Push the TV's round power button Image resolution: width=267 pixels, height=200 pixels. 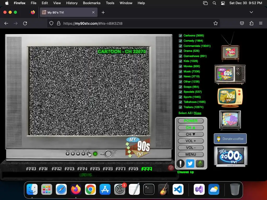point(108,154)
